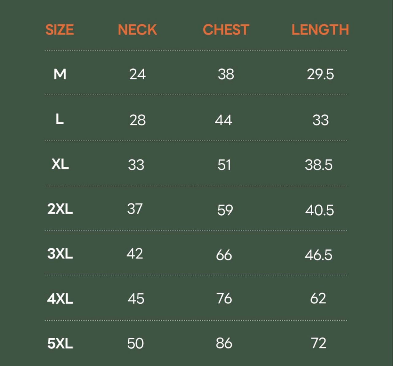Select the L size row label
Screen dimensions: 393x366
(x=60, y=119)
